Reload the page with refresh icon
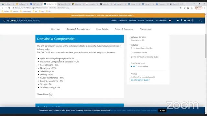 [9, 8]
